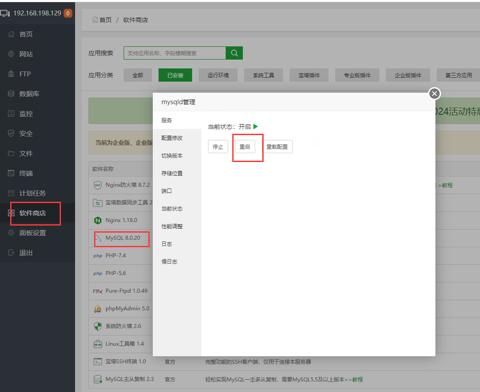
Task: Click the Nginx 1.18.0 green hexagon icon
Action: 98,220
